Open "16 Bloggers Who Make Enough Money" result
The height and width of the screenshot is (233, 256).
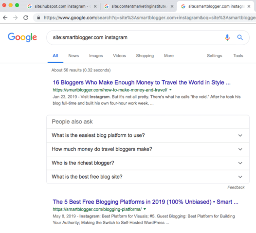(142, 83)
